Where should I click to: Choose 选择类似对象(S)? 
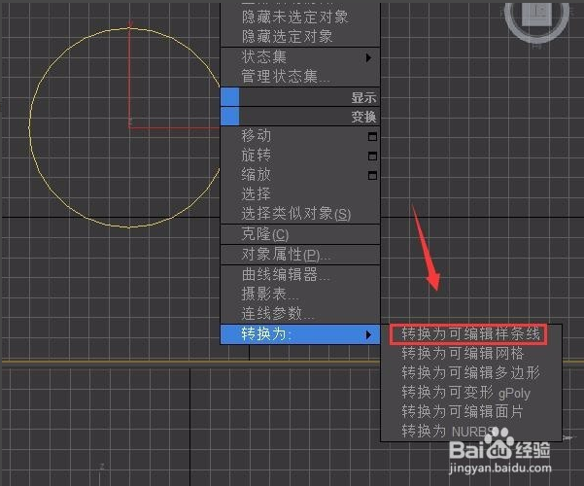click(x=300, y=214)
